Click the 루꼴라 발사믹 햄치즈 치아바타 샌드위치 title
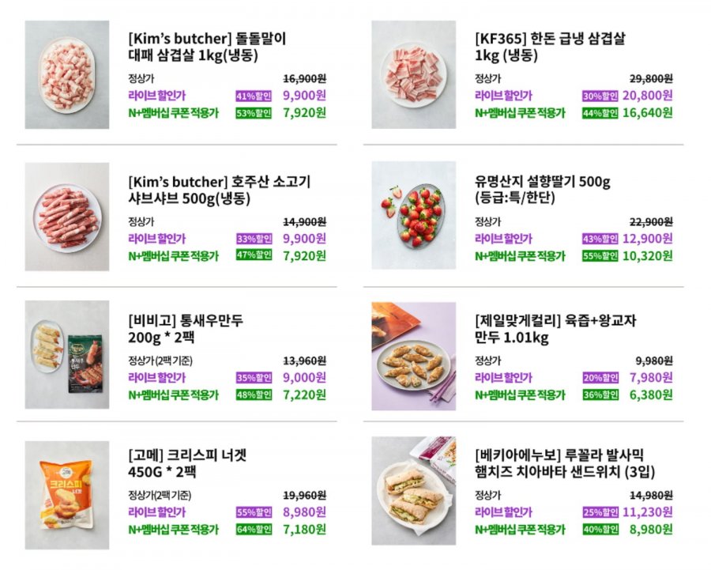Image resolution: width=711 pixels, height=570 pixels. tap(566, 463)
